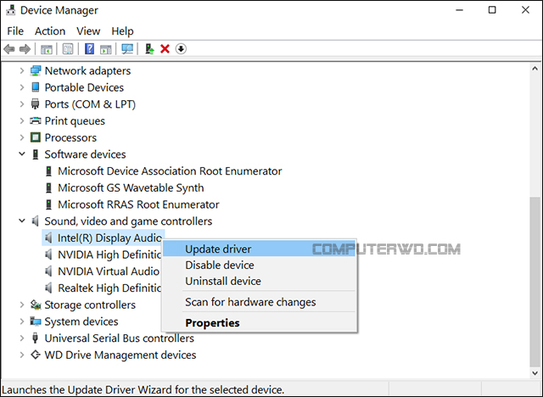The height and width of the screenshot is (397, 543).
Task: Expand the Print queues node
Action: (22, 120)
